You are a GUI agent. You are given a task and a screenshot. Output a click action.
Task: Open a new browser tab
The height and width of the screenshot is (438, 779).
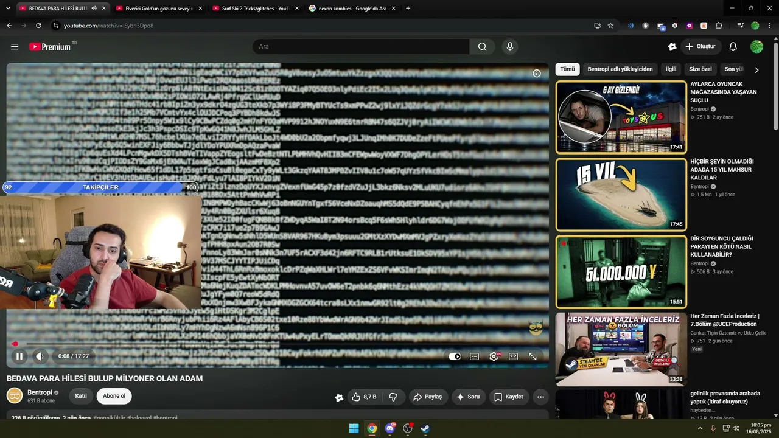408,9
